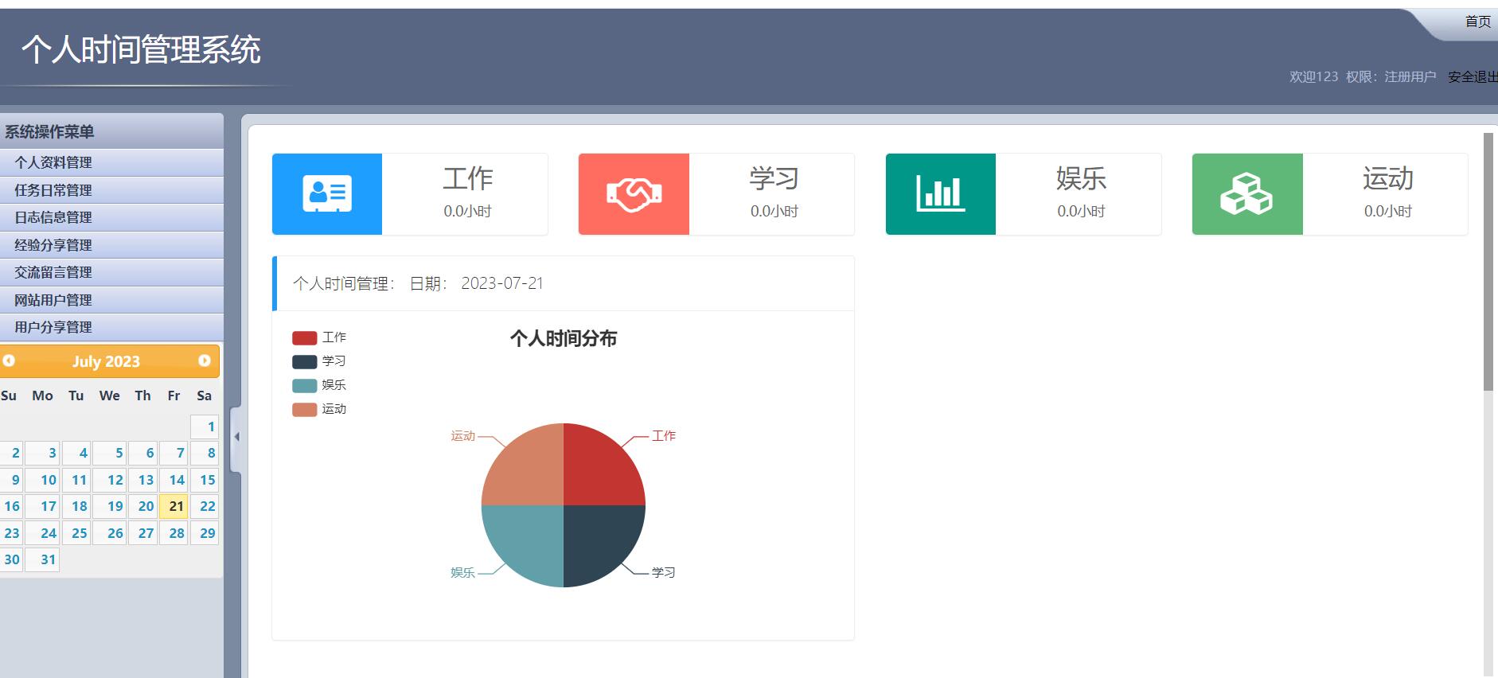Click the 工作 card title

(x=468, y=178)
